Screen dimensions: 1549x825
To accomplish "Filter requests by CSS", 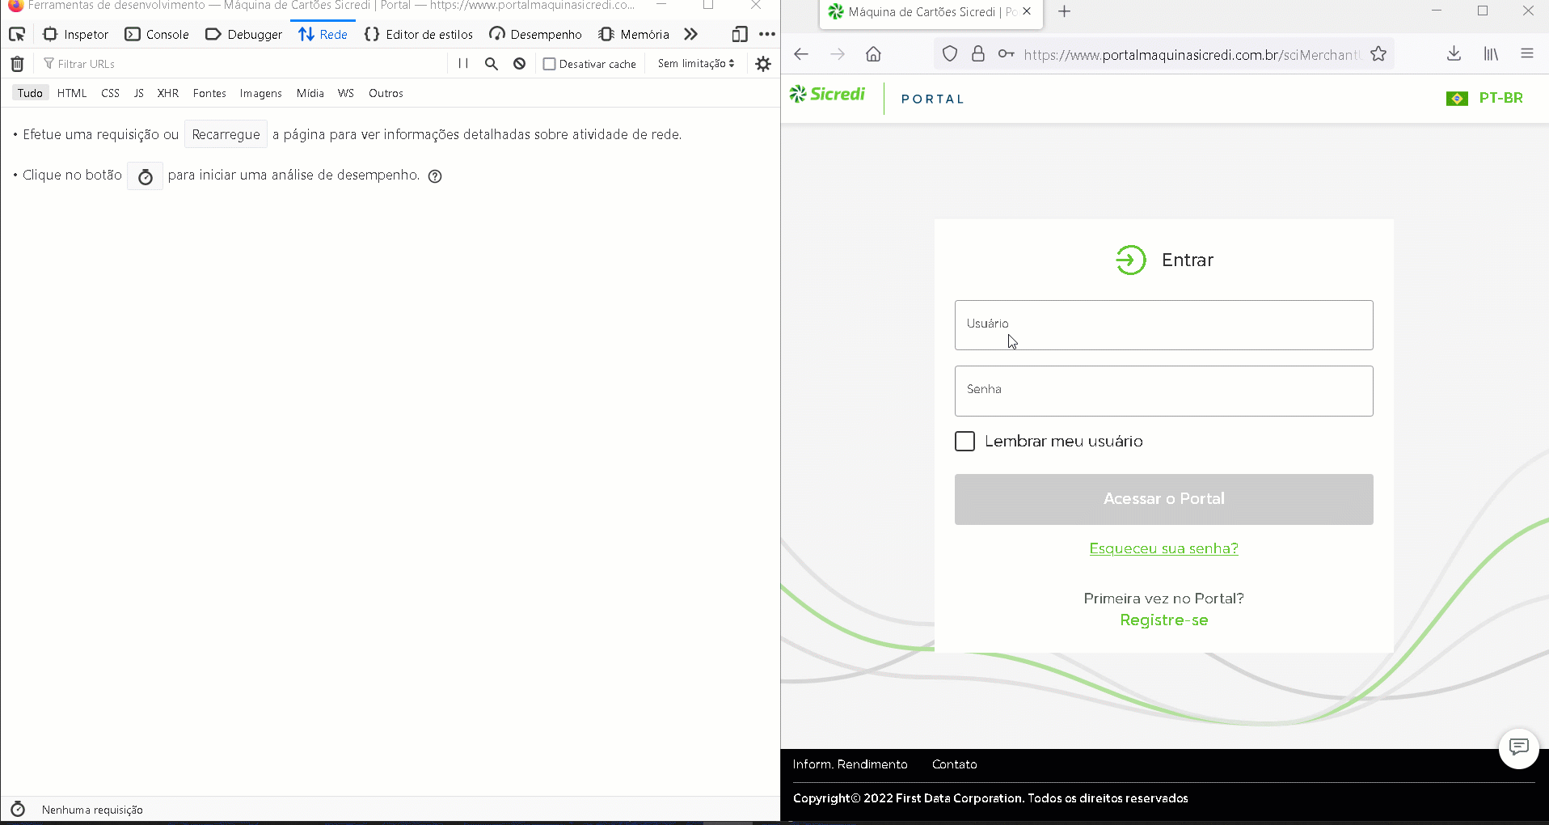I will (x=111, y=93).
